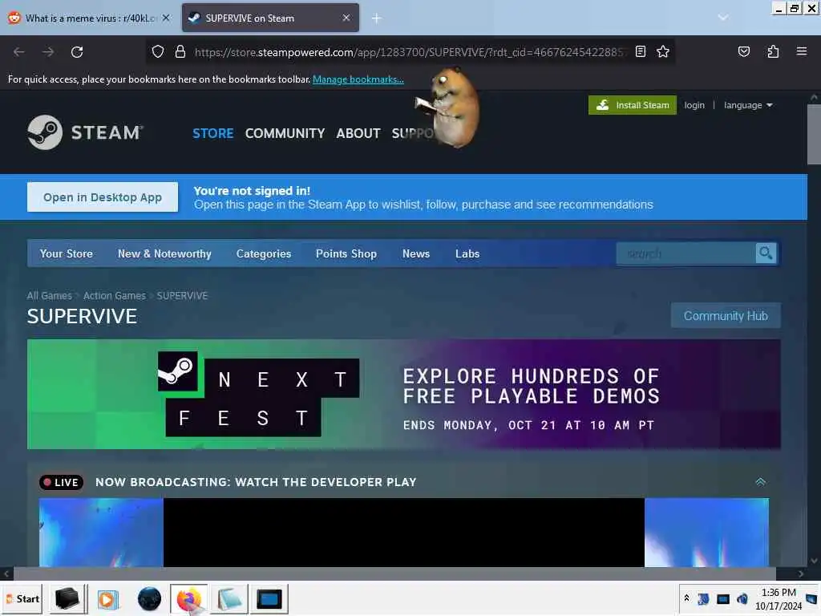Open the Points Shop tab
Image resolution: width=821 pixels, height=616 pixels.
(346, 253)
